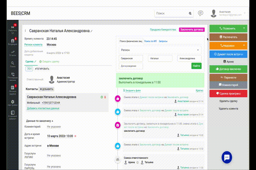Select the 'Сделка' tab
This screenshot has height=170, width=256.
[30, 62]
